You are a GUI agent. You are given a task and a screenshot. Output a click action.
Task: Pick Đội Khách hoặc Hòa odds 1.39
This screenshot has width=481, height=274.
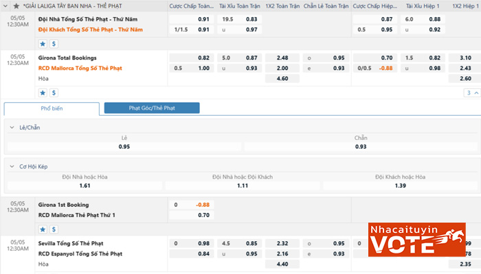tap(401, 186)
